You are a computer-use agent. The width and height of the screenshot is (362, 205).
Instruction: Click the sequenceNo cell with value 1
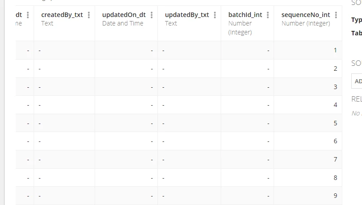click(x=308, y=50)
